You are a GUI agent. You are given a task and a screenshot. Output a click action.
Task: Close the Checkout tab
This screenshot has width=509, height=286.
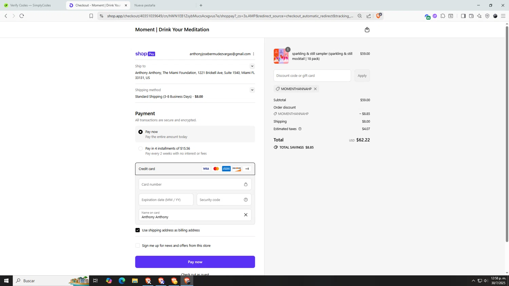click(x=126, y=5)
